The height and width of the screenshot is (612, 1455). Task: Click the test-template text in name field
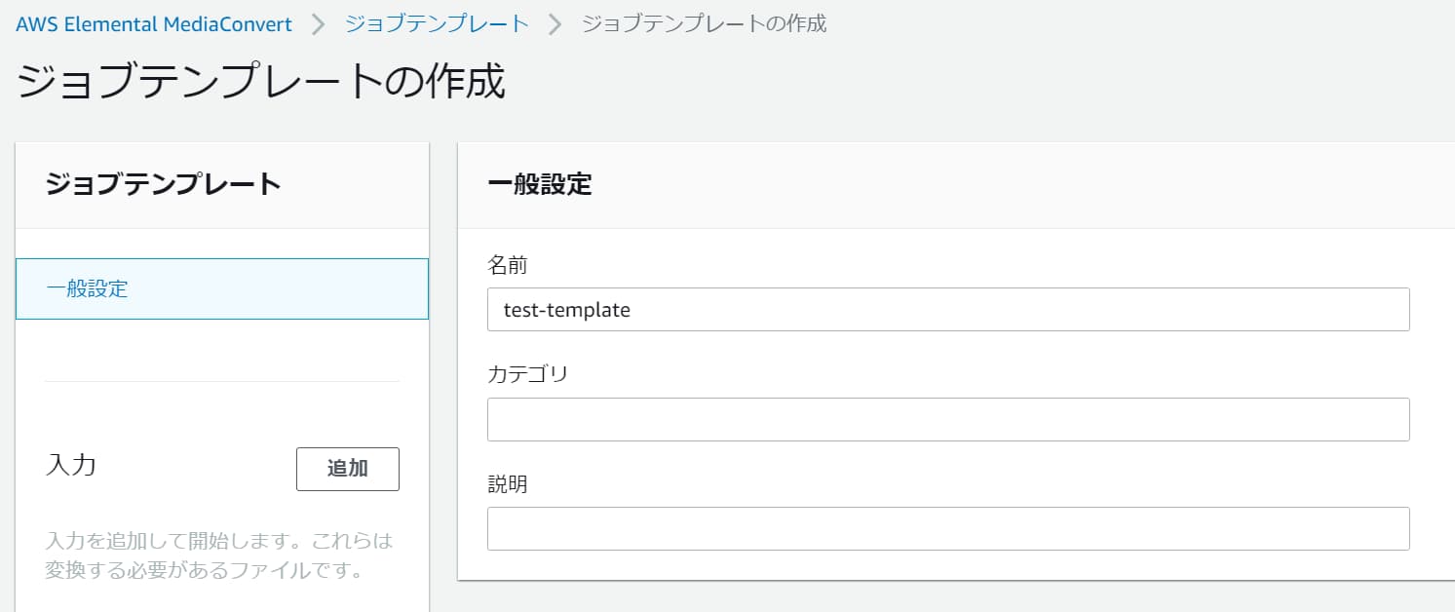[566, 310]
